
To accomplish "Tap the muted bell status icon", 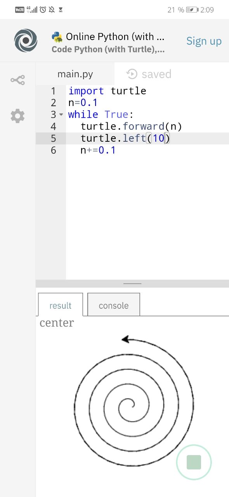I will pyautogui.click(x=52, y=9).
